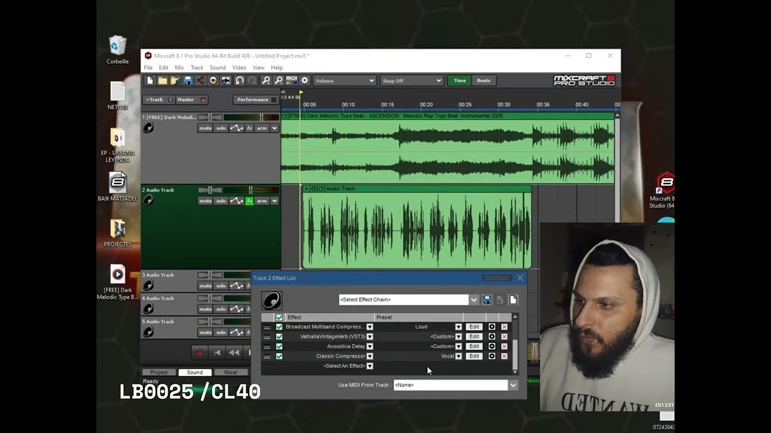Switch to the Project tab
The height and width of the screenshot is (433, 771).
point(159,372)
